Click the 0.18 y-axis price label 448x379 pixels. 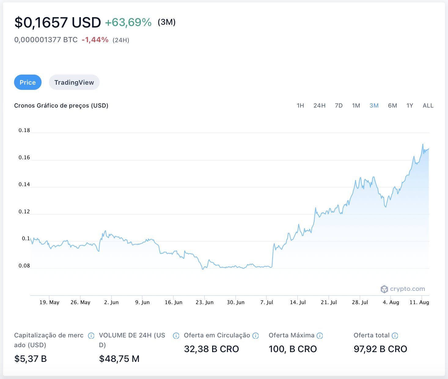(x=24, y=130)
